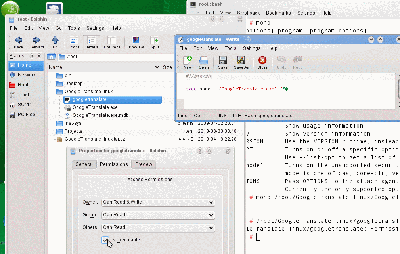Viewport: 400px width, 254px height.
Task: Toggle Preview in Dolphin toolbar
Action: pos(136,42)
